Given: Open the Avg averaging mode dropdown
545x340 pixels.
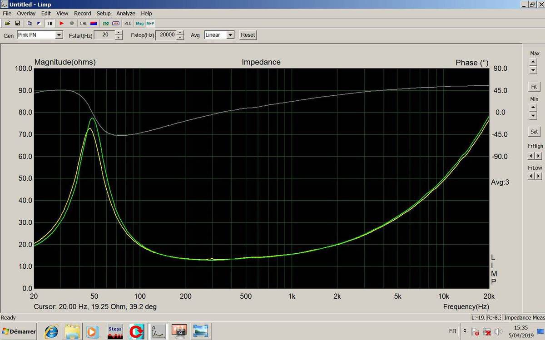Looking at the screenshot, I should 230,35.
